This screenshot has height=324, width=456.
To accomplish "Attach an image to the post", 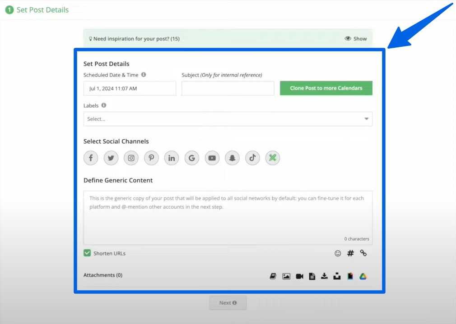I will [286, 275].
